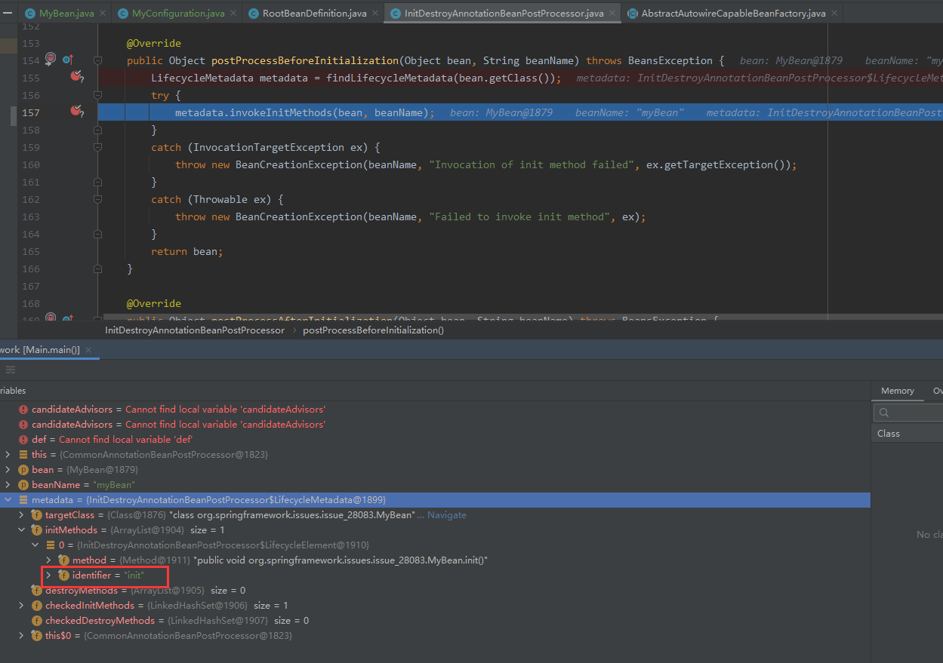Click the field icon of destroyMethods
The image size is (943, 663).
[x=37, y=591]
